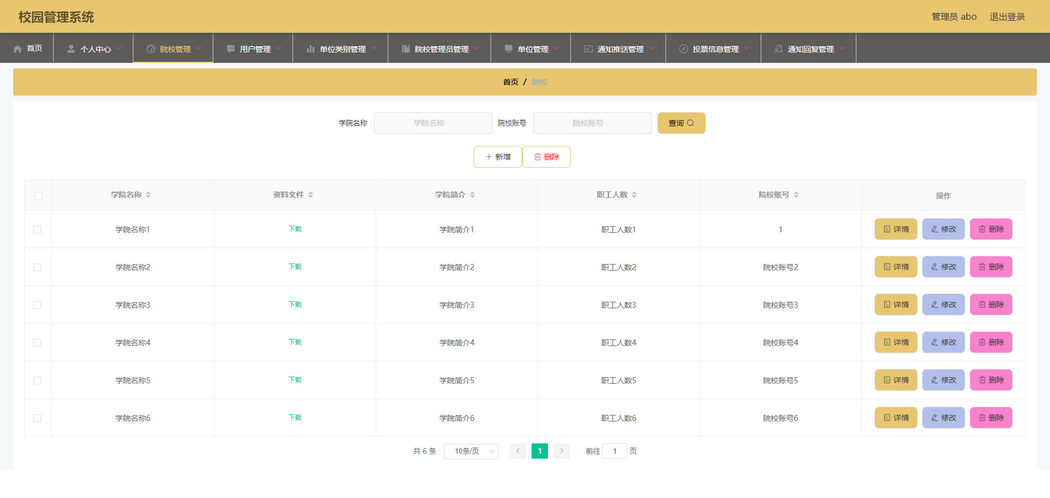Open the 10条/页 page size dropdown
This screenshot has height=498, width=1050.
point(471,451)
